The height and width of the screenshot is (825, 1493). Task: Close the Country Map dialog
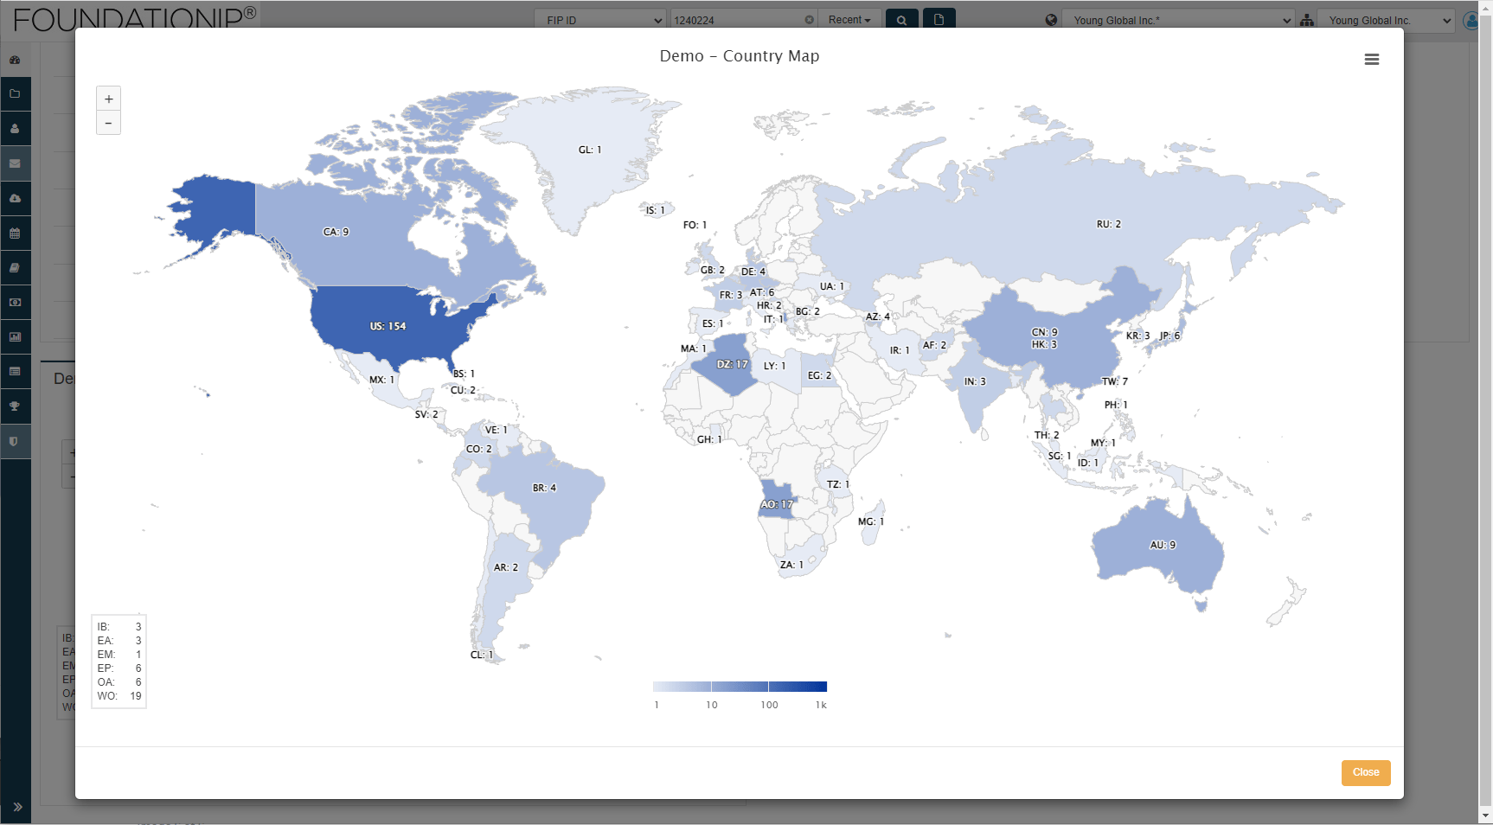[x=1366, y=772]
